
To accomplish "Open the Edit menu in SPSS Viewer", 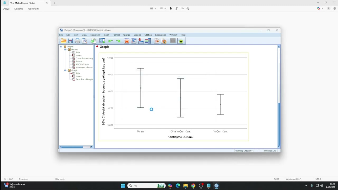I will [68, 35].
